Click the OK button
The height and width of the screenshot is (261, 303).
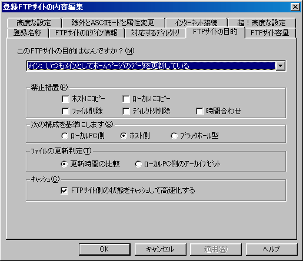[105, 249]
